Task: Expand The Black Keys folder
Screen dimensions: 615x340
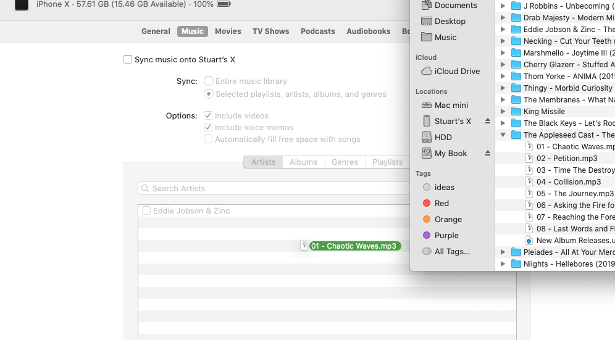Action: coord(503,123)
